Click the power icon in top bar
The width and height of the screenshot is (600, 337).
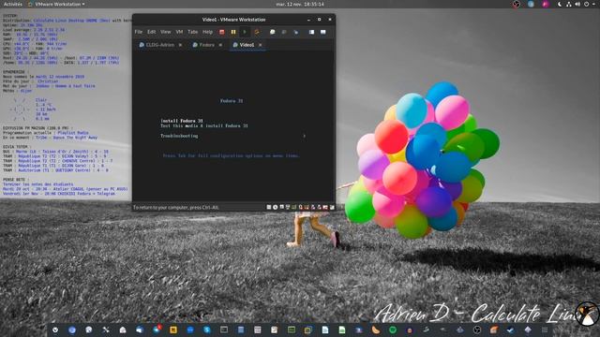coord(586,4)
